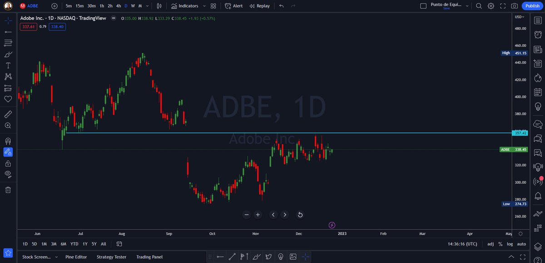Screen dimensions: 545x263
Task: Start bar Replay mode
Action: [259, 6]
